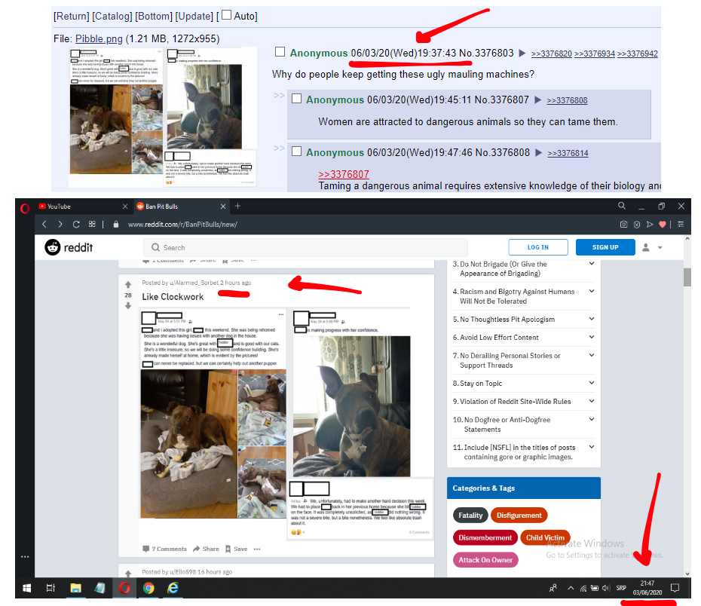Share the Like Clockwork post
The width and height of the screenshot is (701, 606).
(x=206, y=549)
